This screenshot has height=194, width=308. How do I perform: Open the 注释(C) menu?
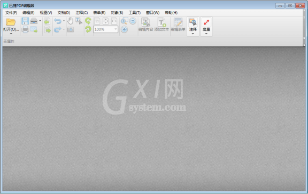tap(82, 13)
